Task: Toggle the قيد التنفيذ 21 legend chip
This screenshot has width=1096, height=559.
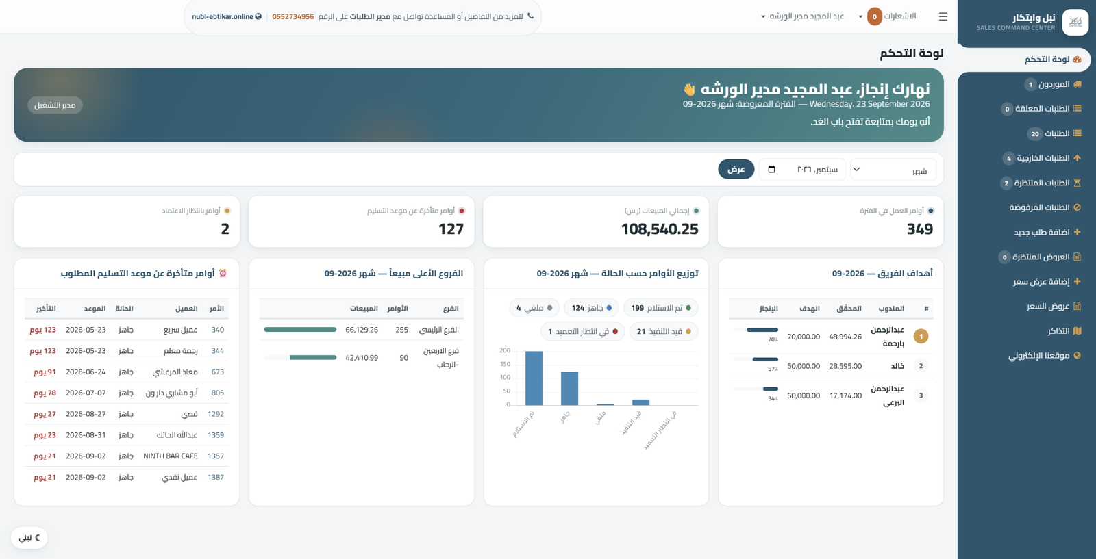Action: (x=664, y=331)
